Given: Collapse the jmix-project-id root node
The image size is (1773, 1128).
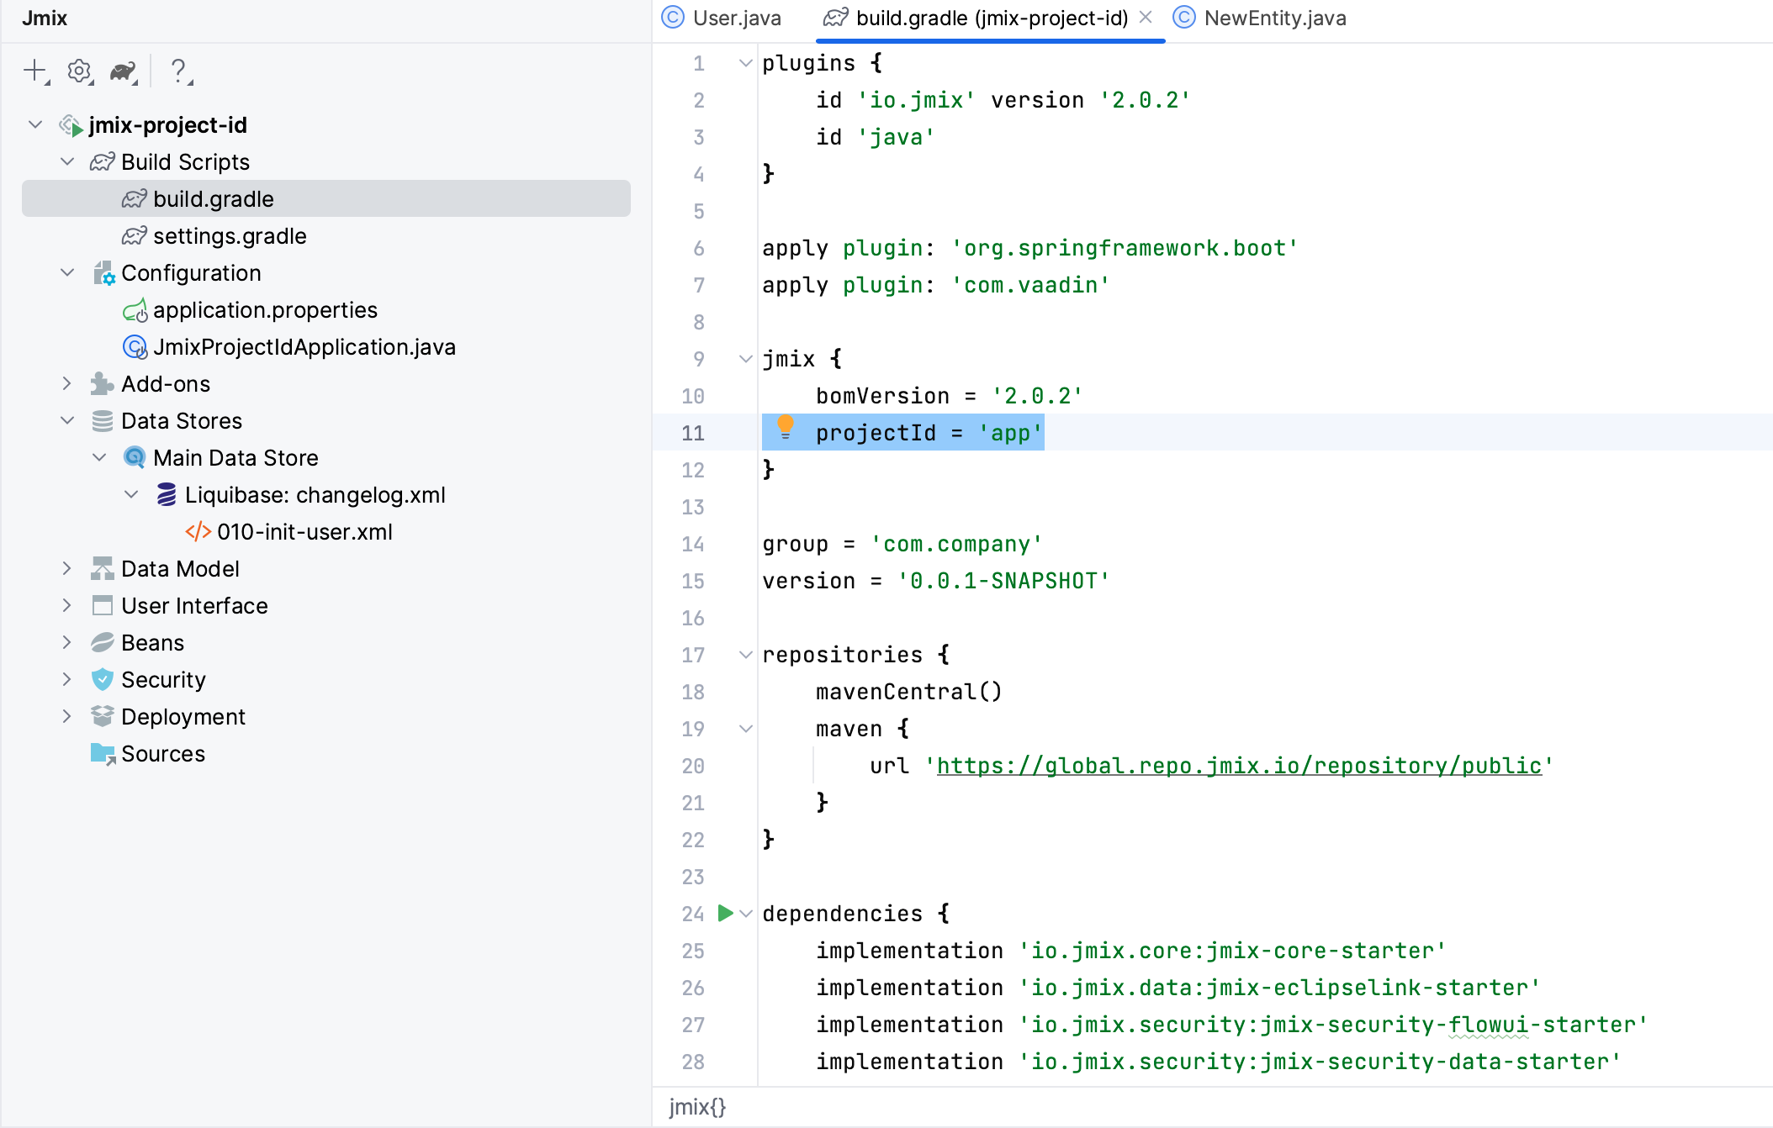Looking at the screenshot, I should [35, 124].
